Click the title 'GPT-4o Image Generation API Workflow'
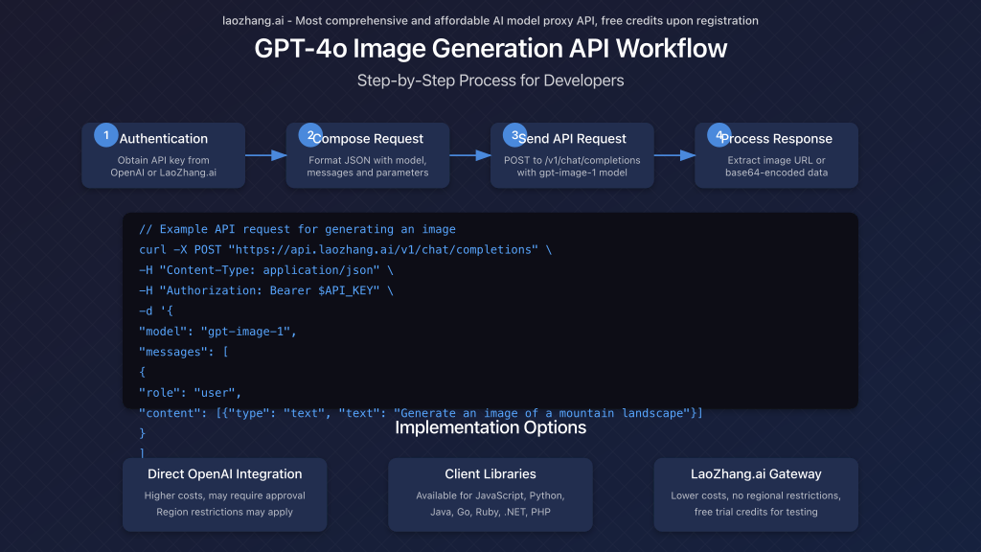Viewport: 981px width, 552px height. click(x=490, y=49)
